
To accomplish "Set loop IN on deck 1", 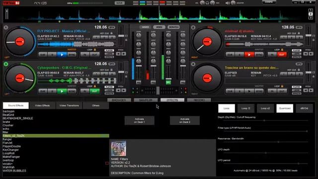I will click(85, 55).
